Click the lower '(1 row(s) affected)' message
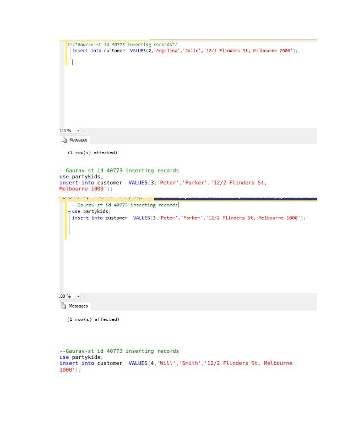Viewport: 337px width, 436px height. tap(93, 319)
